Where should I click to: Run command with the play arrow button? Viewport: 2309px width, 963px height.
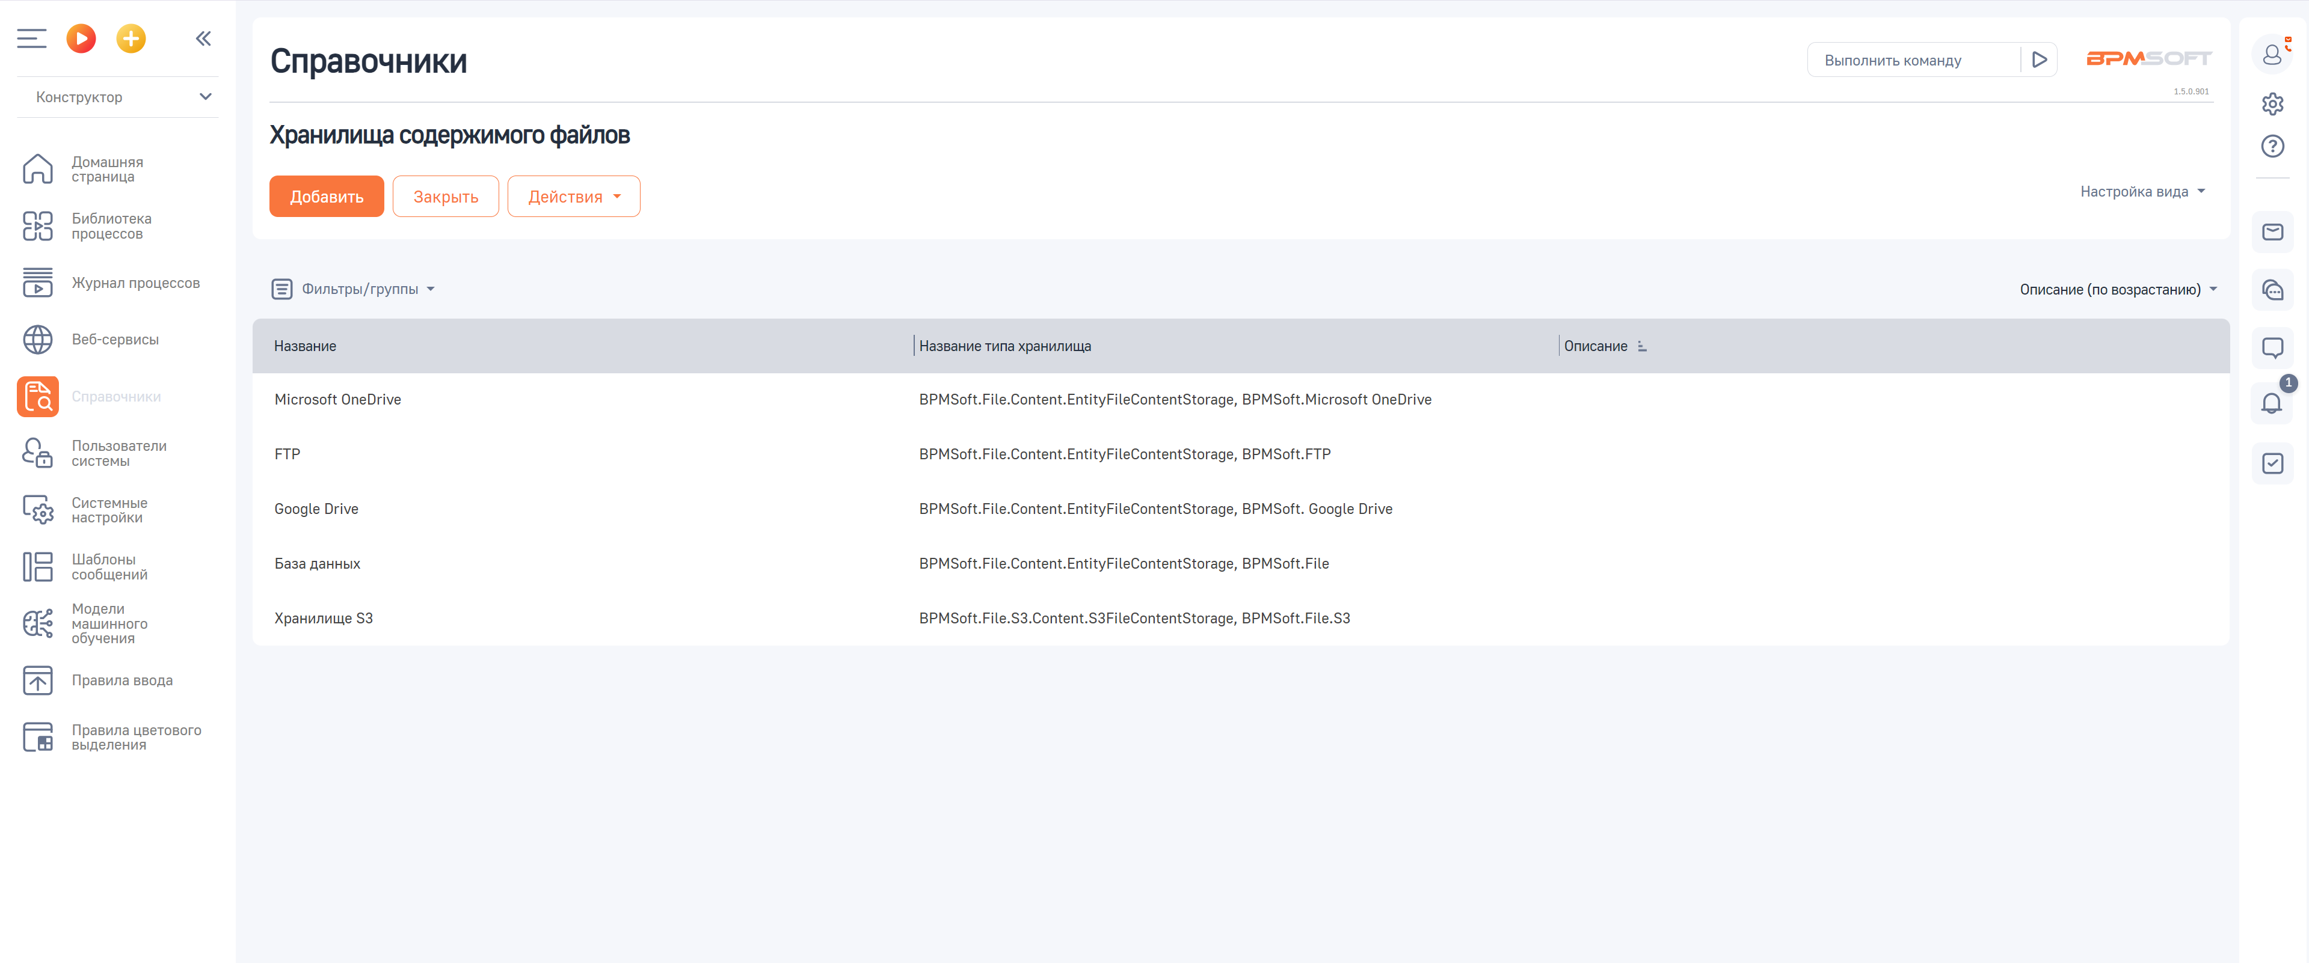point(2039,60)
